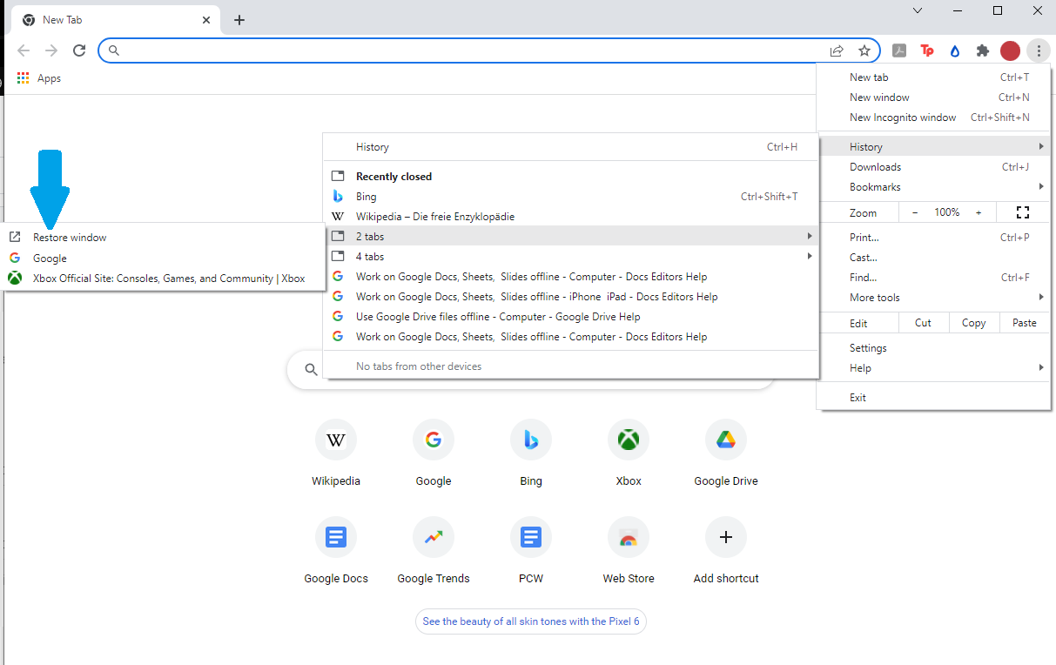Viewport: 1056px width, 665px height.
Task: Expand the More tools submenu
Action: (874, 297)
